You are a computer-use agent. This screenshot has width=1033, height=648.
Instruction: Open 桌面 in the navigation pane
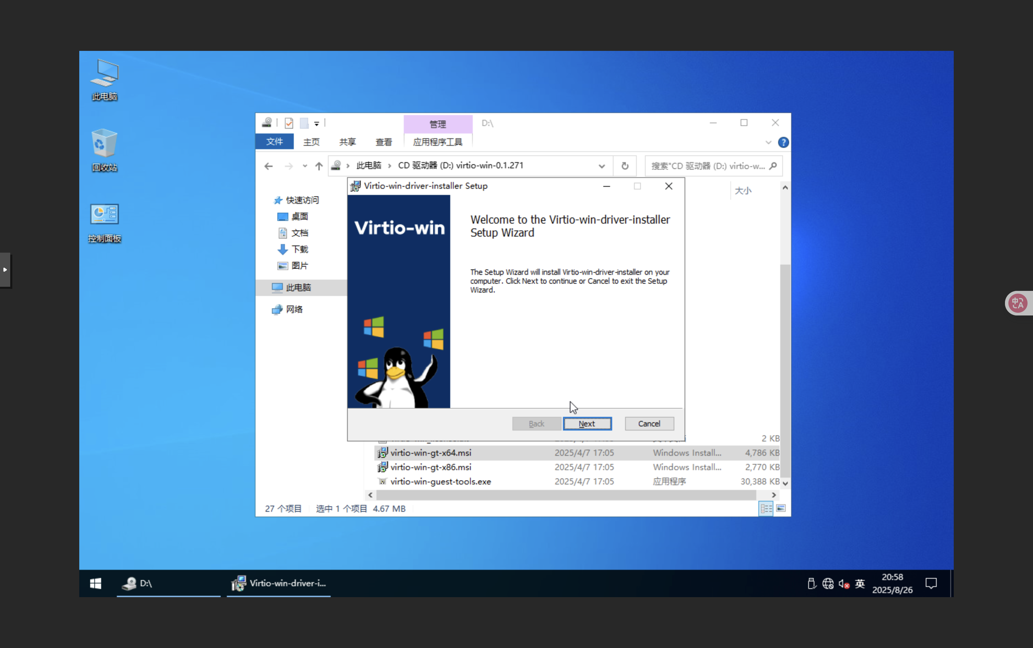pos(292,216)
